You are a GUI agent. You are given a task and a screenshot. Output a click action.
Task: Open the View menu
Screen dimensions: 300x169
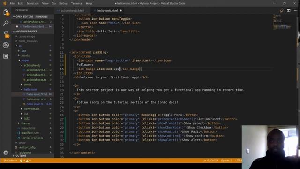45,3
